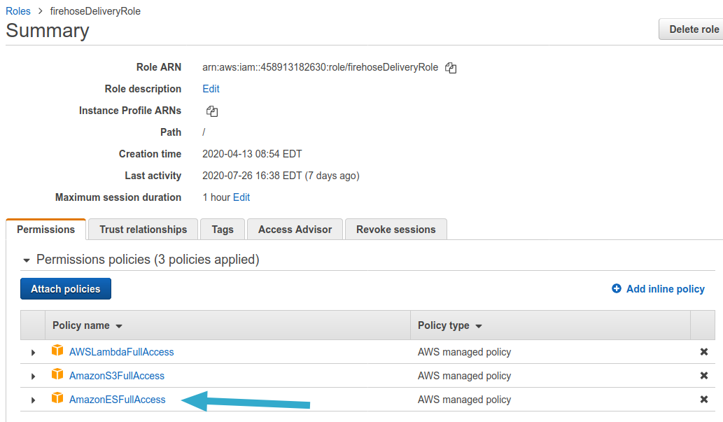723x422 pixels.
Task: Click AWS managed policy in the AmazonS3FullAccess row
Action: 464,376
